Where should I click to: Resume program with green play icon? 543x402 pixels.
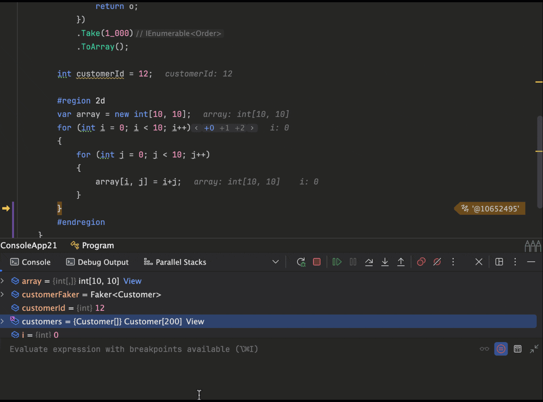pyautogui.click(x=337, y=262)
